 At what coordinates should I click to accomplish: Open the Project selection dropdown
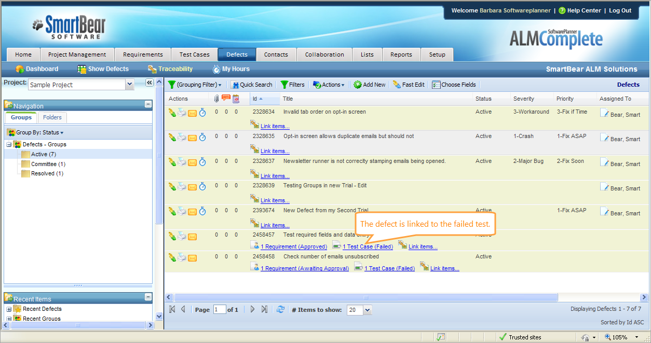(x=130, y=84)
